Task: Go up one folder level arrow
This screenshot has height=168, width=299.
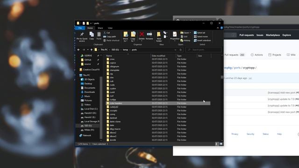Action: [92, 50]
